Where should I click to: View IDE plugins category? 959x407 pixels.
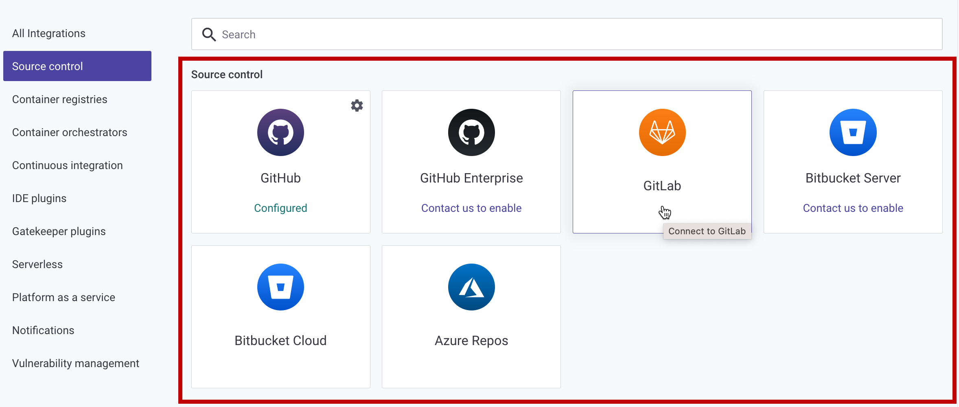(39, 198)
